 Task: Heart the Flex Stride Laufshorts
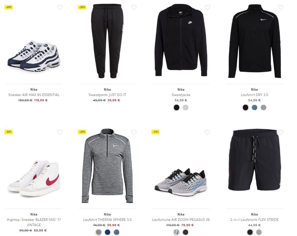[x=281, y=132]
